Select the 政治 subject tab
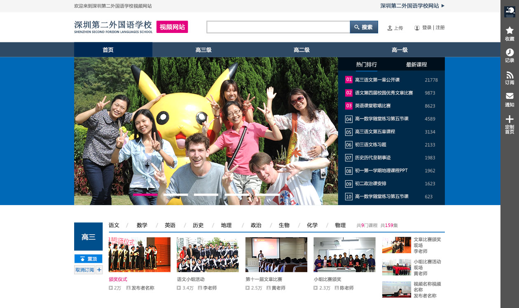The height and width of the screenshot is (308, 519). (x=256, y=225)
